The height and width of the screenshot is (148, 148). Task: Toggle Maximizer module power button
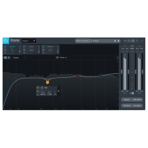43,47
